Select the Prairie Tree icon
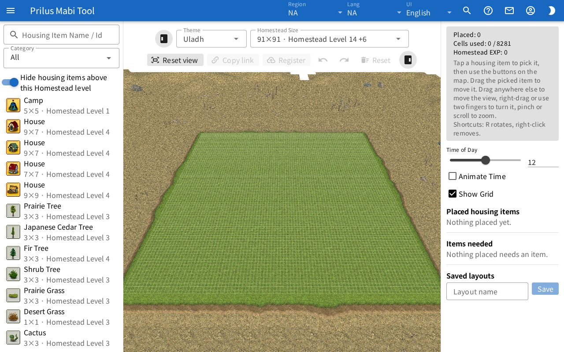The image size is (564, 352). (13, 211)
